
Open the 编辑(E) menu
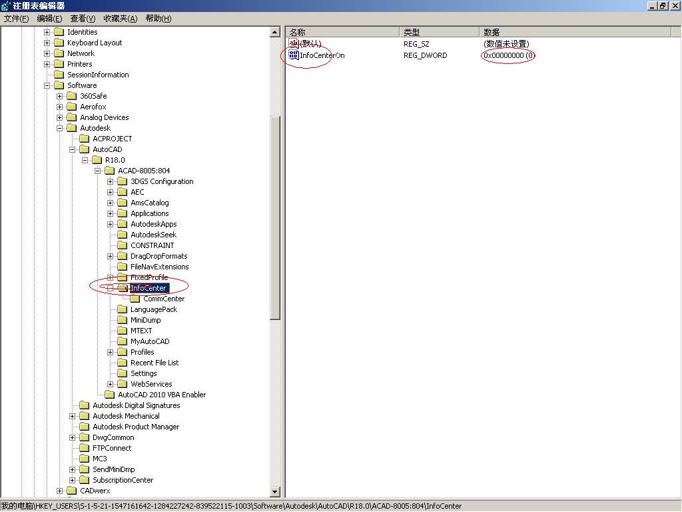(x=49, y=18)
